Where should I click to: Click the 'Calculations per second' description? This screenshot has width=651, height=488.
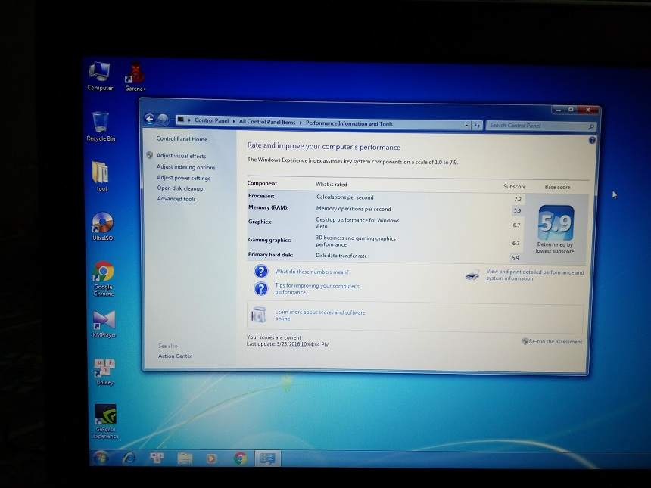pyautogui.click(x=344, y=197)
